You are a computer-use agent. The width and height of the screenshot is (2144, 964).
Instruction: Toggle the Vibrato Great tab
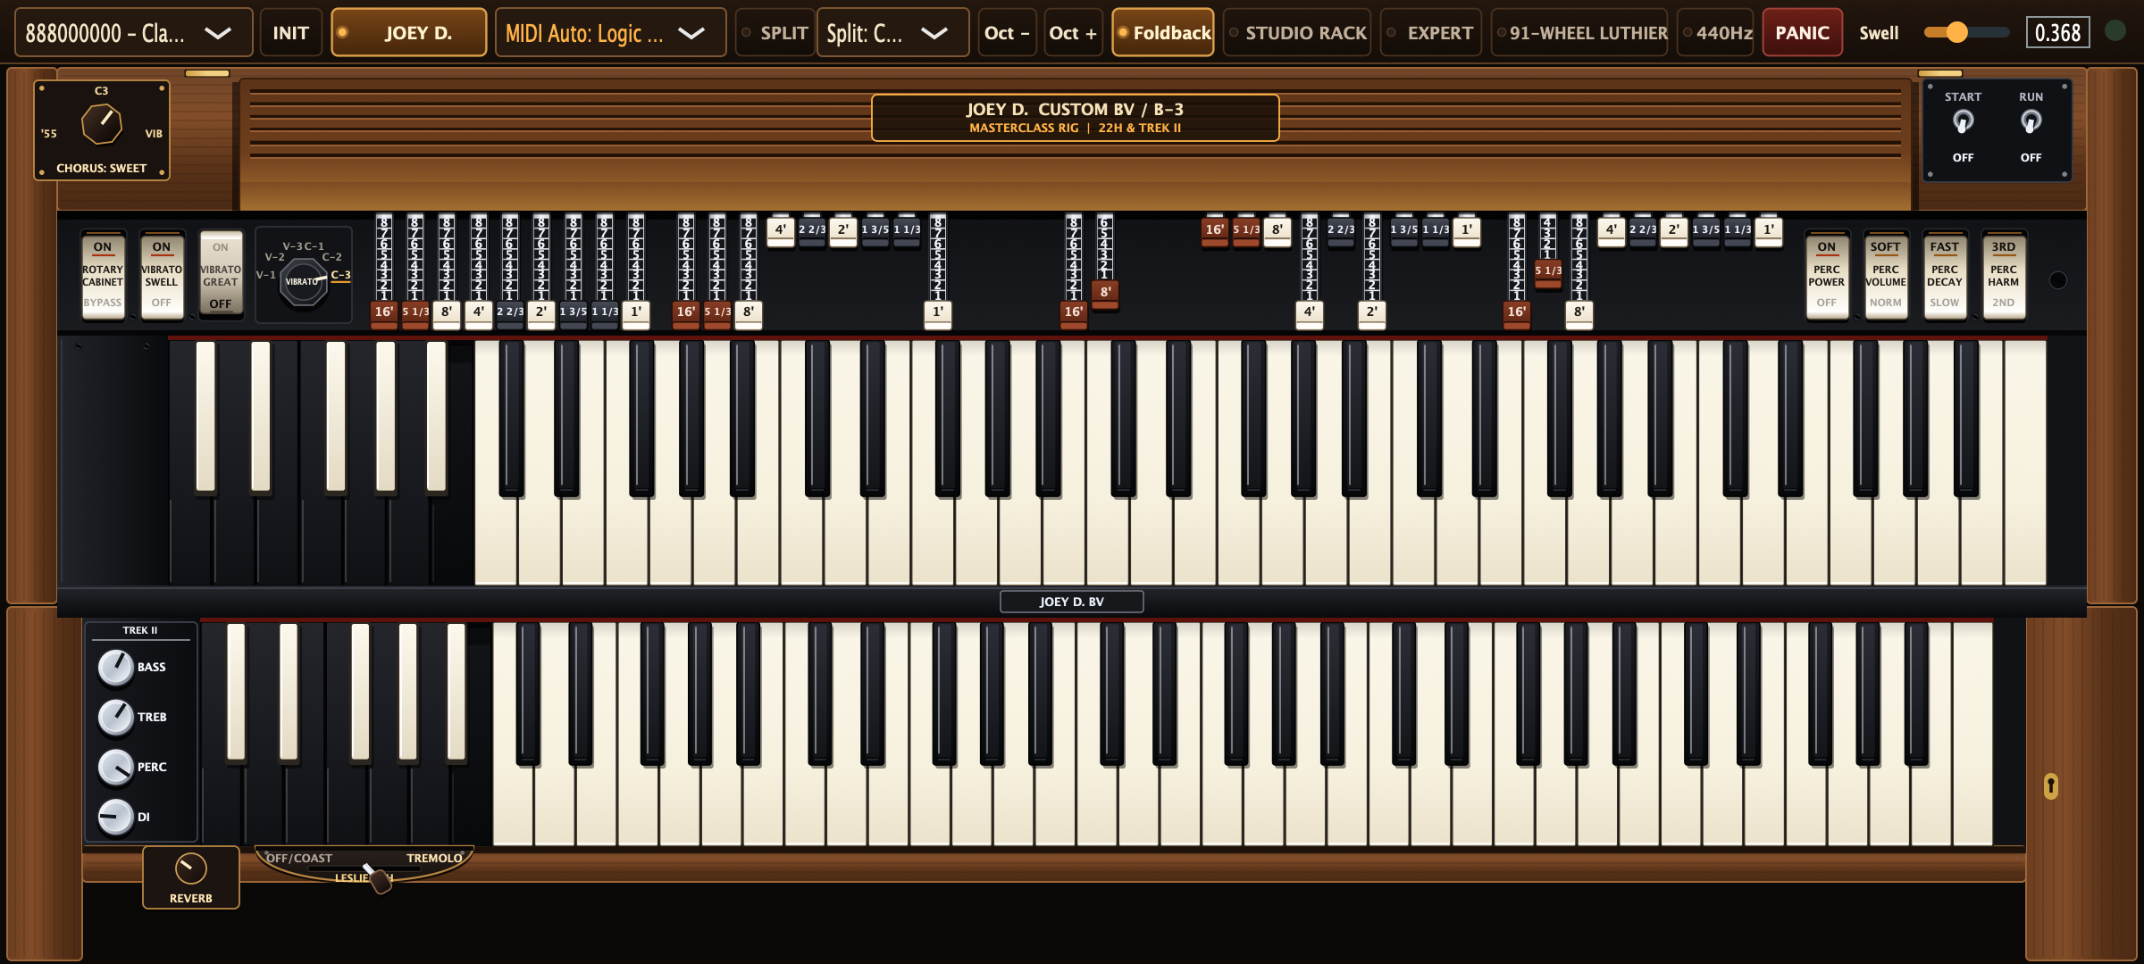click(221, 275)
